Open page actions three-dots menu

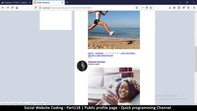click(143, 8)
